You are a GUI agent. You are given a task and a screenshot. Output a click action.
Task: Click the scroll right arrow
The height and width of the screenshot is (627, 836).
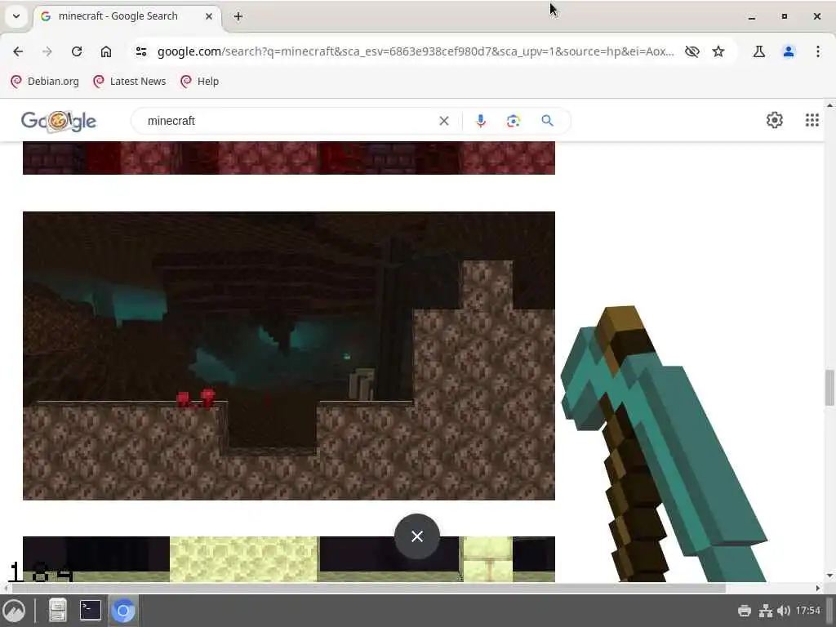(818, 588)
